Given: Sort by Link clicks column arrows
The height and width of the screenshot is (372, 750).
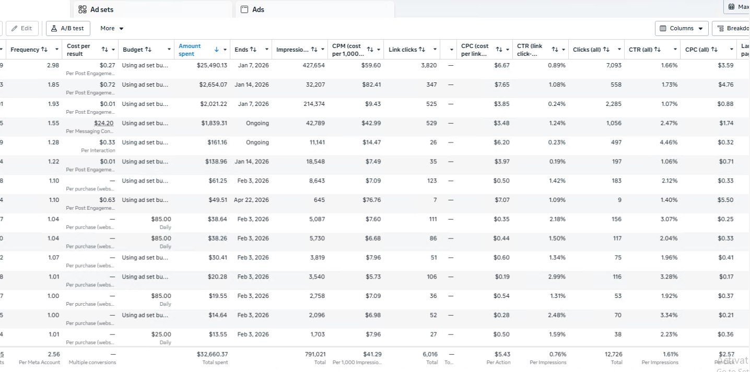Looking at the screenshot, I should click(422, 50).
